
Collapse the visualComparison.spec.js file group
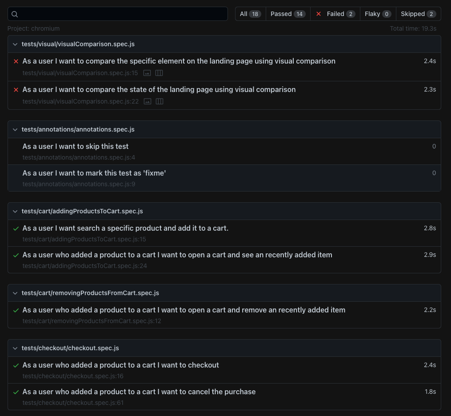(x=15, y=44)
